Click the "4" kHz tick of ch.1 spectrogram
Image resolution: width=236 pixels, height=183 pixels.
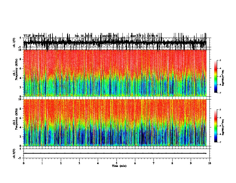coord(21,78)
